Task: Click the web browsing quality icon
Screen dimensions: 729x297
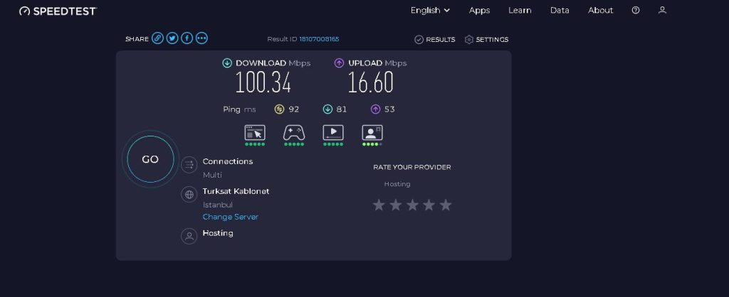Action: (255, 133)
